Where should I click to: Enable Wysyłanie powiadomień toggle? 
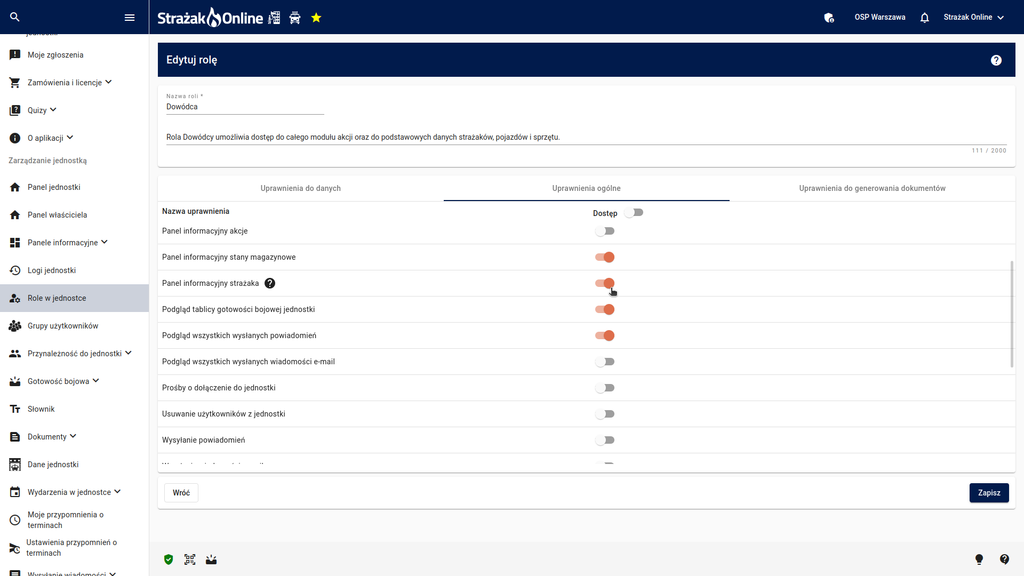(605, 440)
